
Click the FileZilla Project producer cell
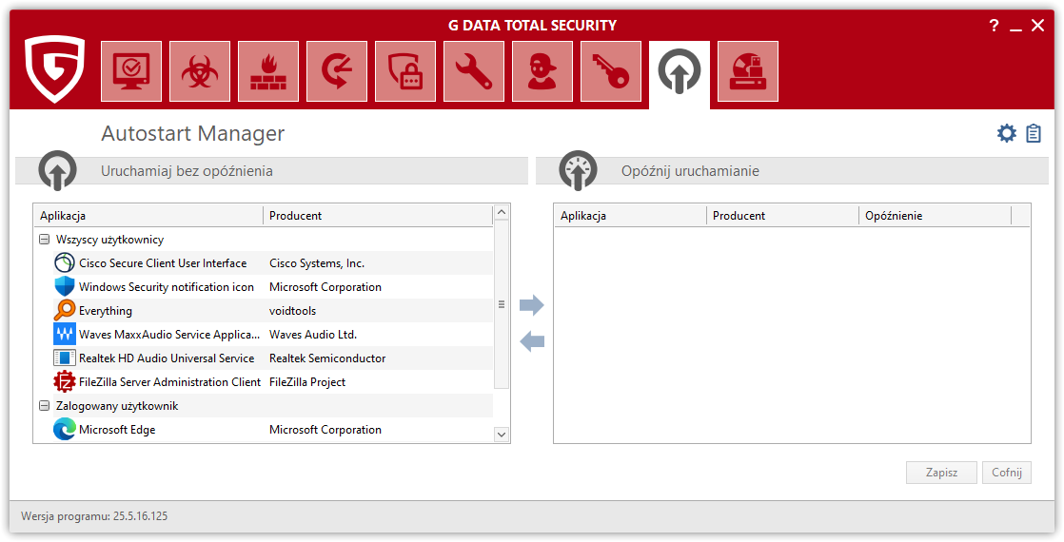click(307, 382)
